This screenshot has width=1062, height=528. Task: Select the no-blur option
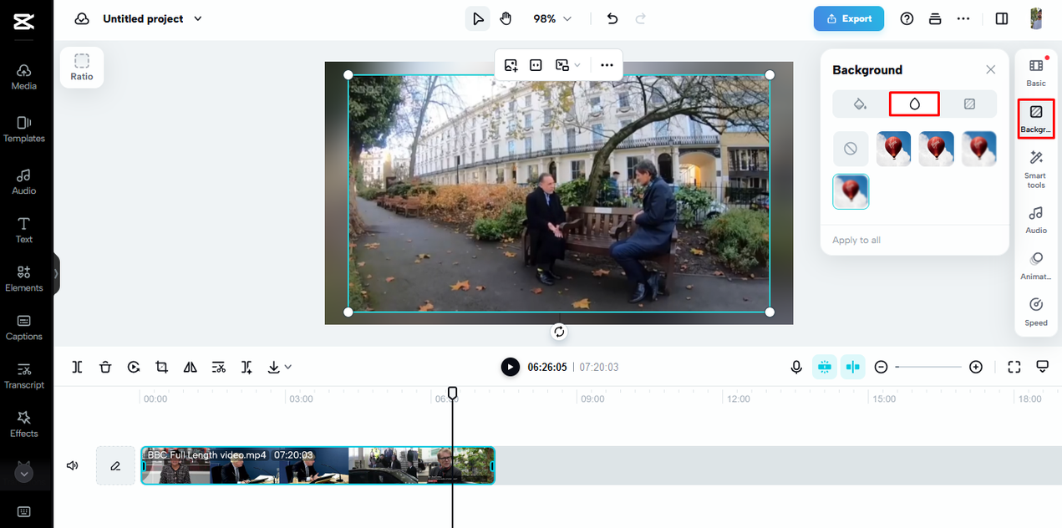point(851,149)
